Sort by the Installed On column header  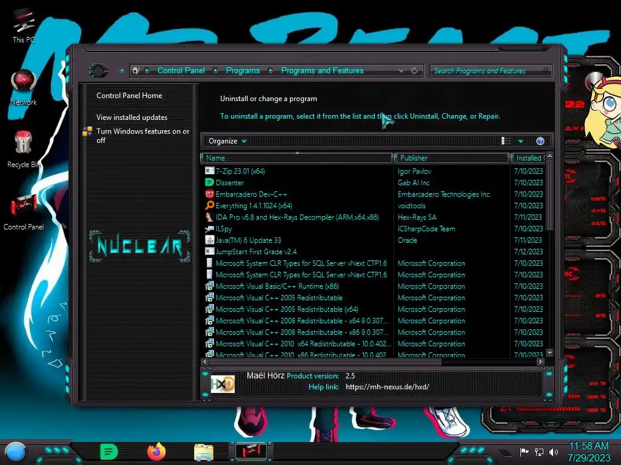[x=529, y=158]
